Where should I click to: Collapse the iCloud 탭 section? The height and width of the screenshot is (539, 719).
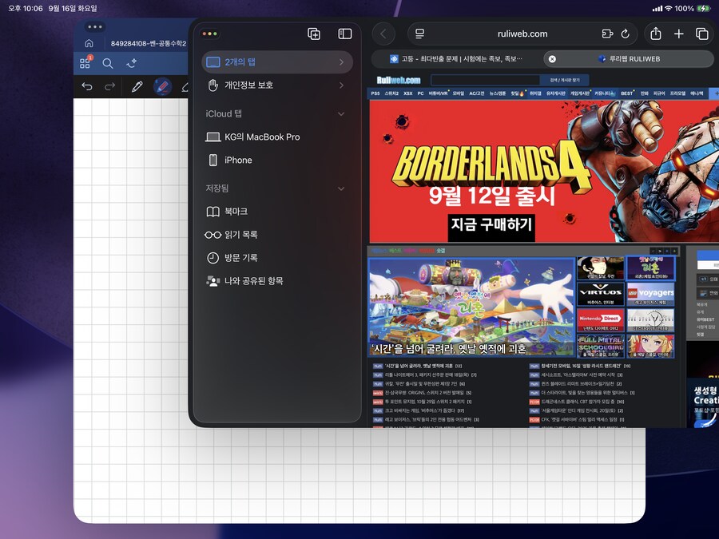[341, 113]
